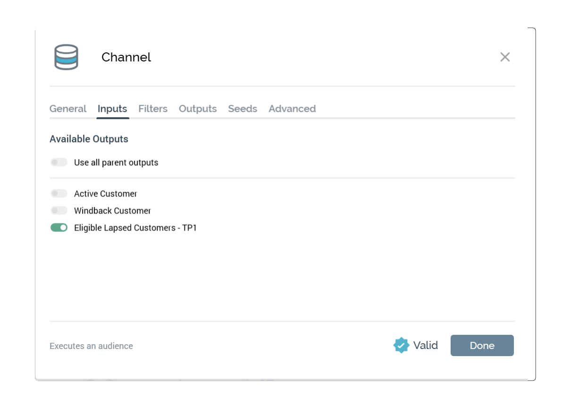Disable the Eligible Lapsed Customers - TP1 switch
Viewport: 571px width, 409px height.
pos(59,228)
